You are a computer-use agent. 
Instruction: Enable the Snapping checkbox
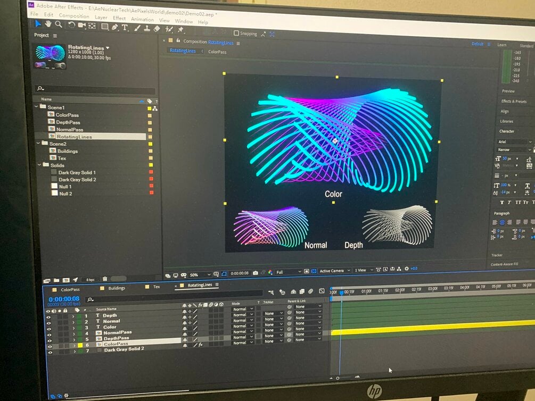236,33
